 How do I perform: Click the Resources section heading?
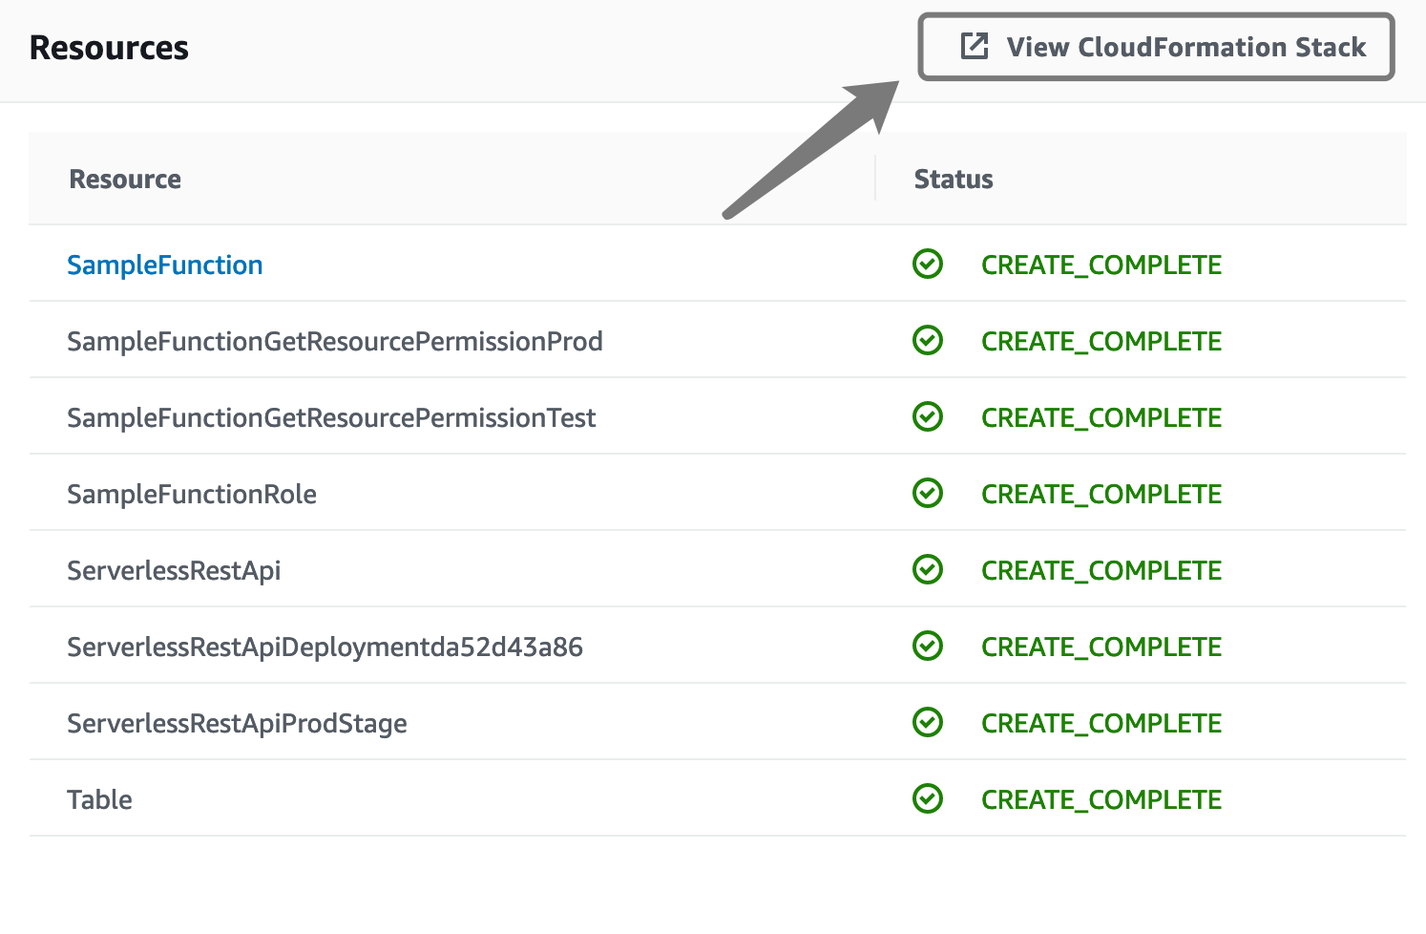click(109, 48)
